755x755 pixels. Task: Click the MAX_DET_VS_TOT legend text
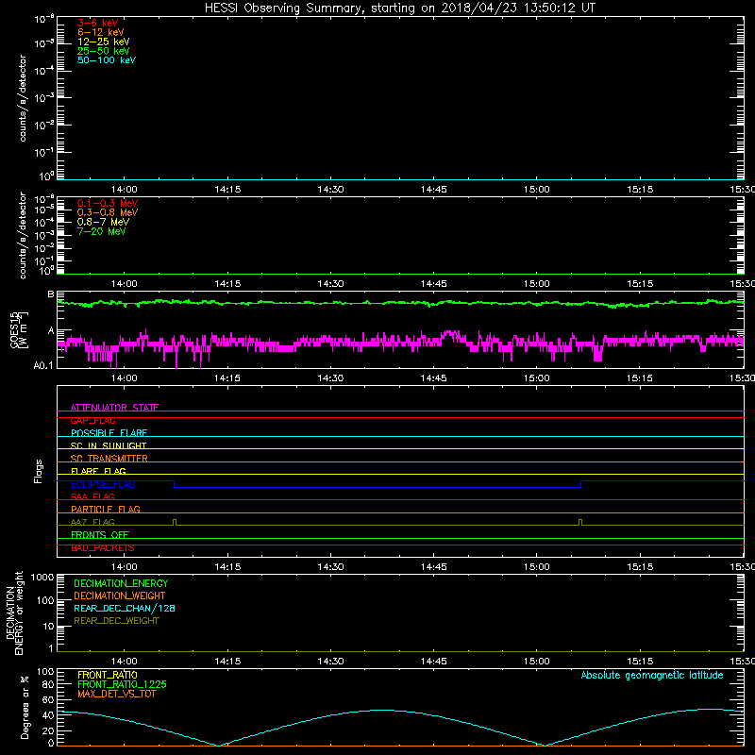[116, 694]
